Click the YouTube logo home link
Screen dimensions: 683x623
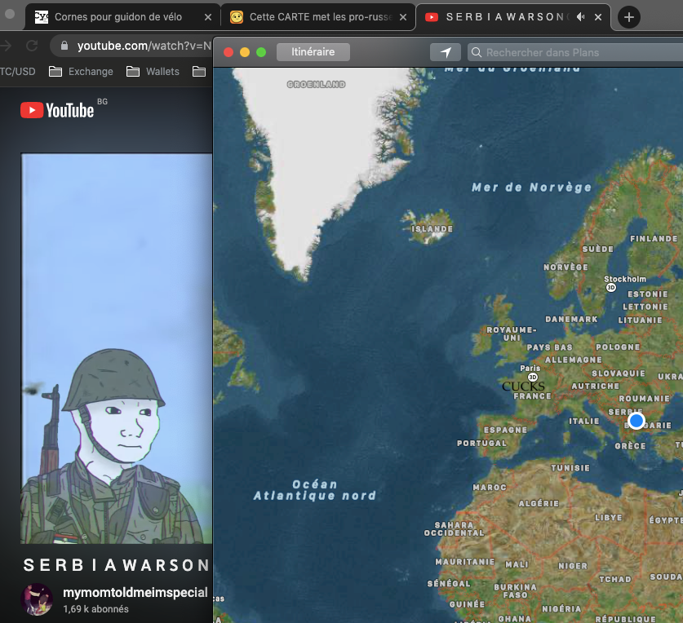pos(57,110)
